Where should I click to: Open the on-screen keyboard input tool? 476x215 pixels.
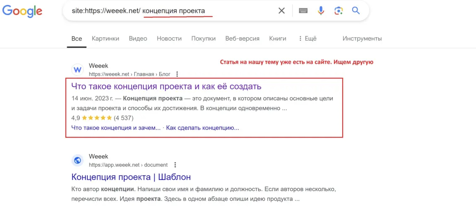303,11
